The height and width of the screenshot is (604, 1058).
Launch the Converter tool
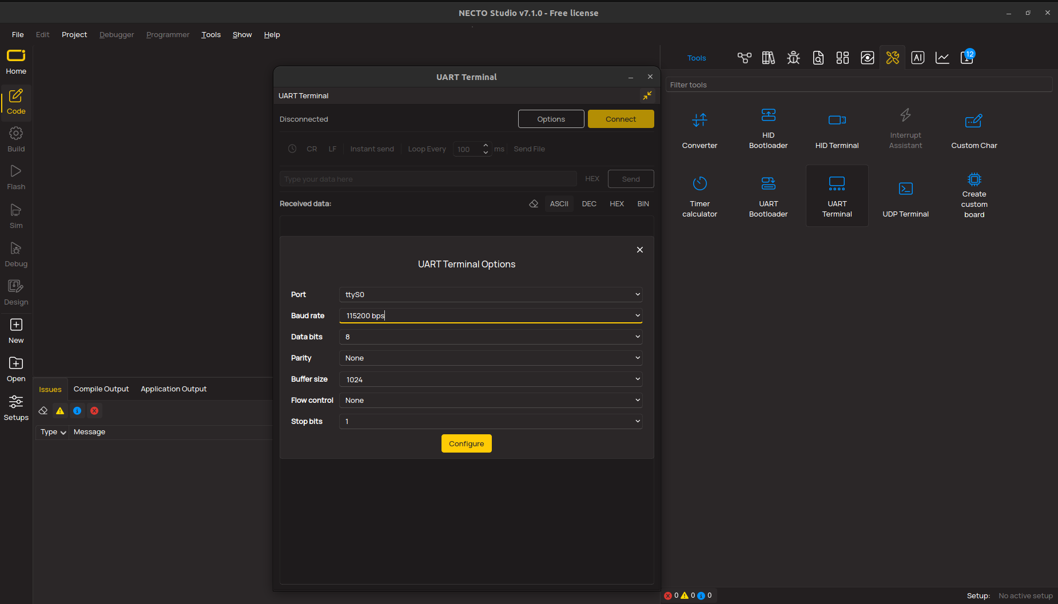[x=699, y=130]
